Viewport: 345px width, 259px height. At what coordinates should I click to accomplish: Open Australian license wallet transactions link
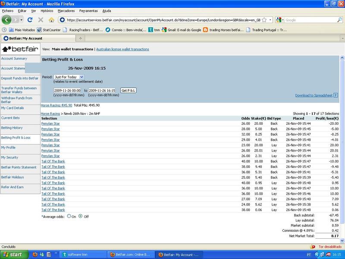tap(122, 49)
